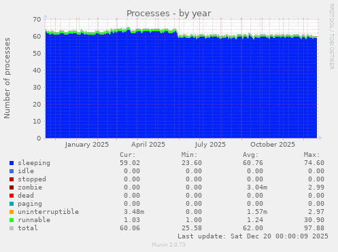Click runnable current value 1.03

pos(132,220)
